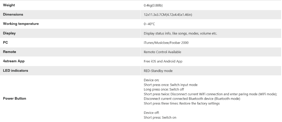Select the 0~40°C temperature value
Screen dimensions: 282x122
[x=149, y=24]
